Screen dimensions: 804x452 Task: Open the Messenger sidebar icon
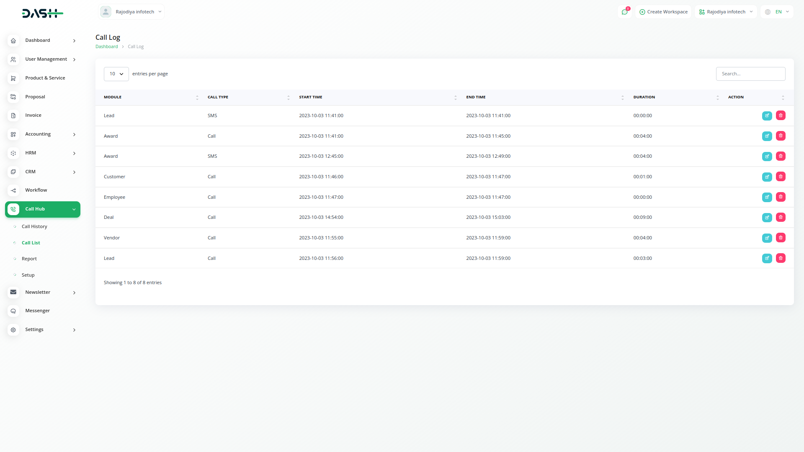point(13,311)
